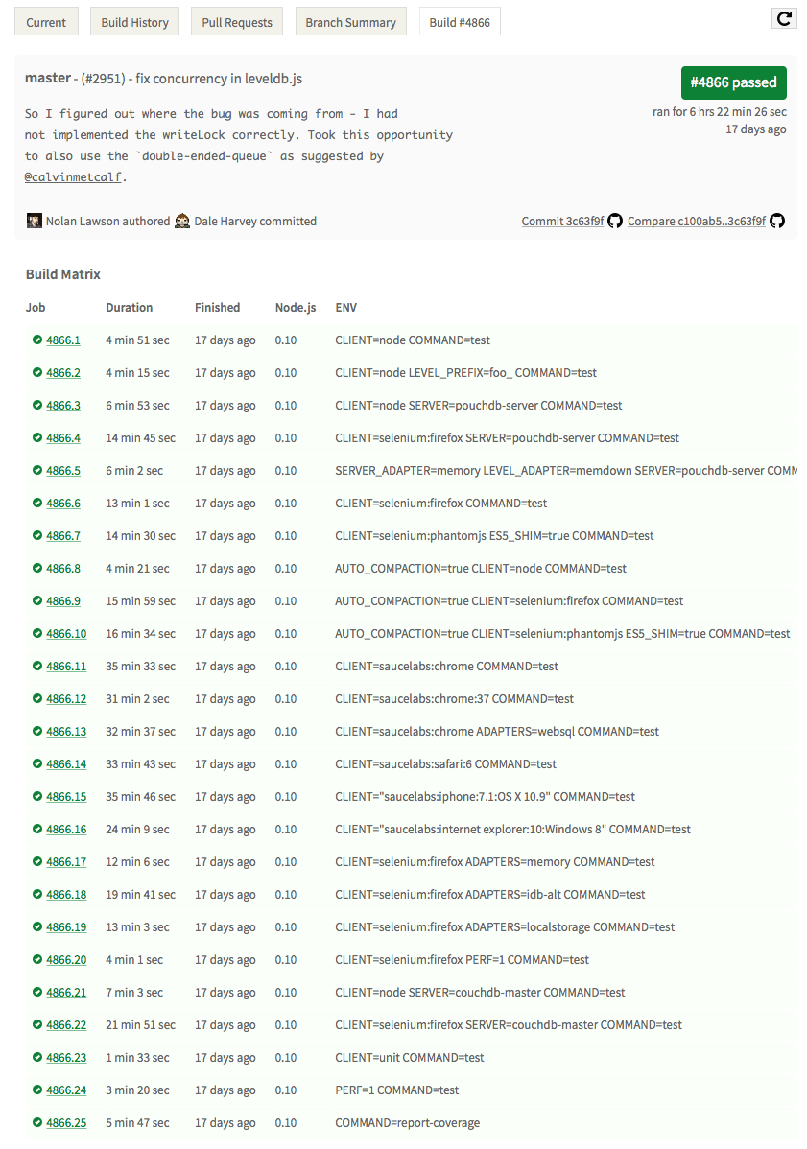Click the status checkmark beside job 4866.25
Viewport: 807px width, 1149px height.
(37, 1123)
